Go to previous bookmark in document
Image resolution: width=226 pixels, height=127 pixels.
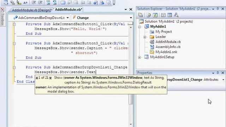pyautogui.click(x=95, y=2)
